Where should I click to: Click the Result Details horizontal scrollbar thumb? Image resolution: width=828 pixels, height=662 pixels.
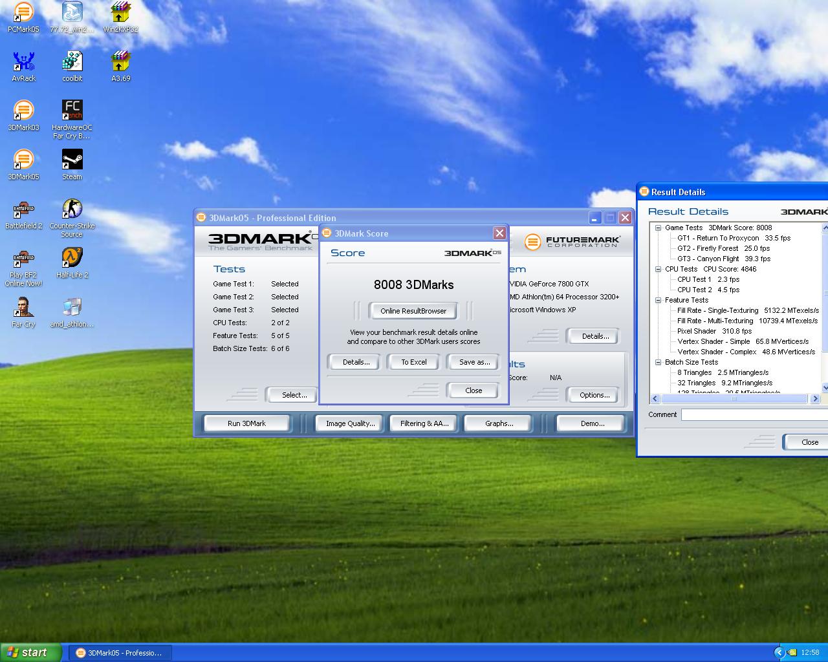[x=735, y=399]
